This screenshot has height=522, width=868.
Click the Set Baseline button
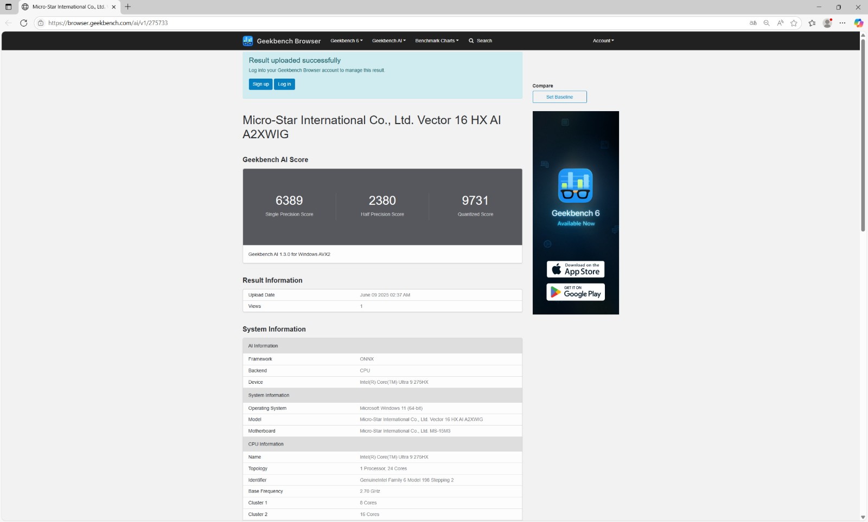click(x=559, y=97)
